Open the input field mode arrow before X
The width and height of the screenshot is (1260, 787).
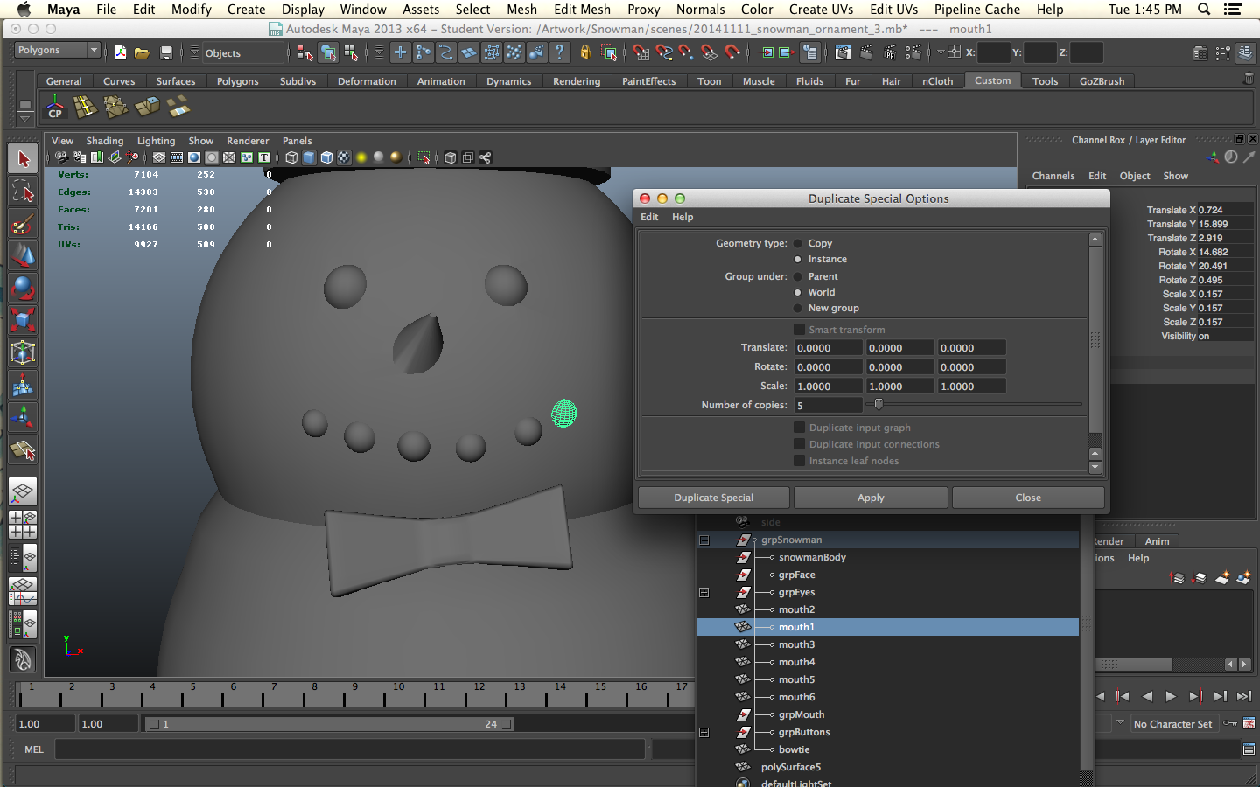click(x=941, y=52)
